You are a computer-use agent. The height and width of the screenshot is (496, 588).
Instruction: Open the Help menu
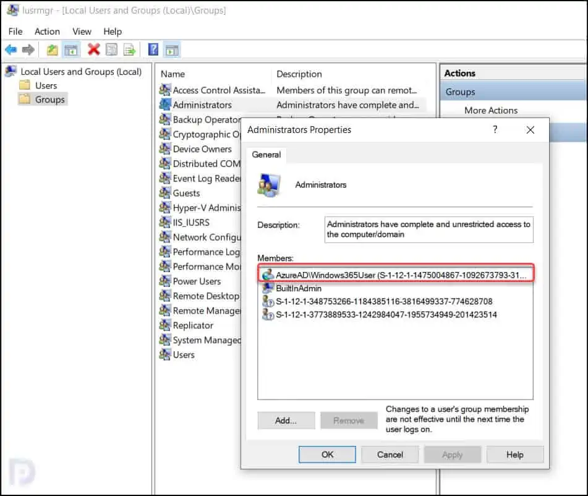[113, 32]
